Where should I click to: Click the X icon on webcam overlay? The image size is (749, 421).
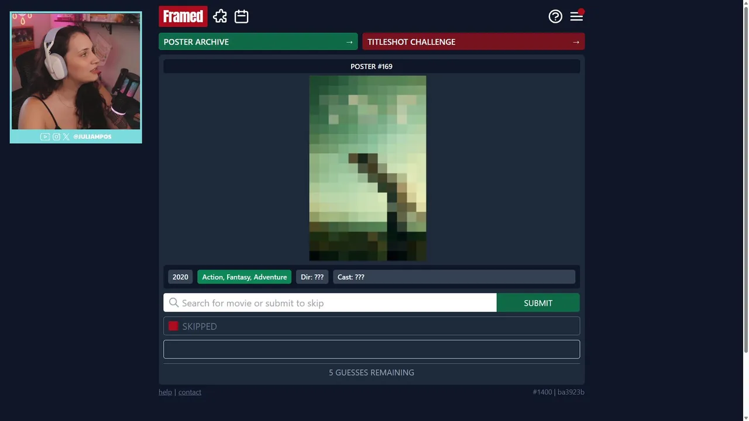[66, 137]
